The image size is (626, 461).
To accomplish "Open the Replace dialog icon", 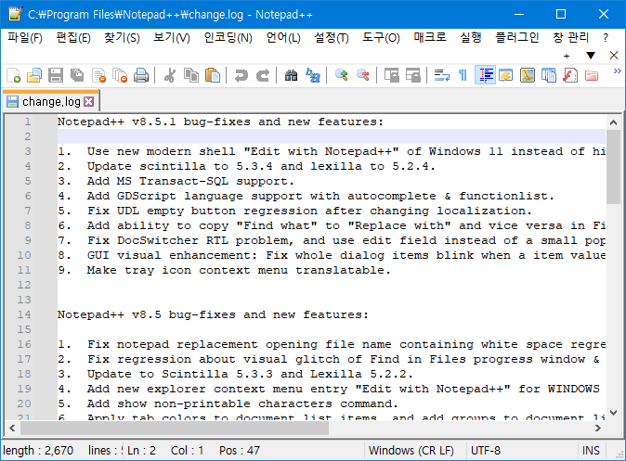I will point(313,75).
